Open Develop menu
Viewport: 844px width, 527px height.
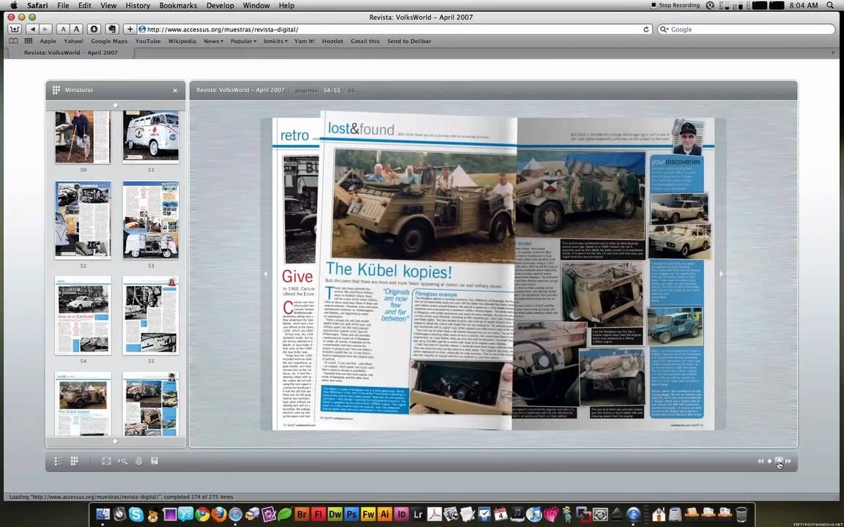(220, 5)
